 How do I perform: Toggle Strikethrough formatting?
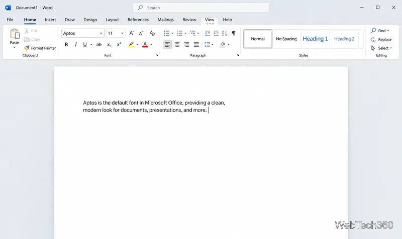point(99,45)
